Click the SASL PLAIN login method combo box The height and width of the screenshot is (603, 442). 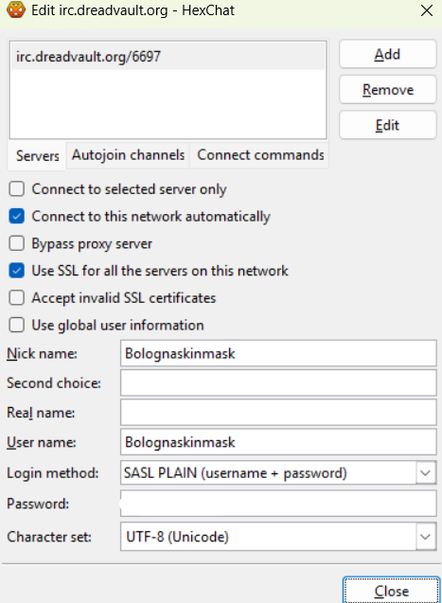[x=278, y=472]
